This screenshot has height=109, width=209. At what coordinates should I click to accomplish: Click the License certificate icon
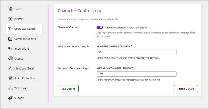[10, 59]
